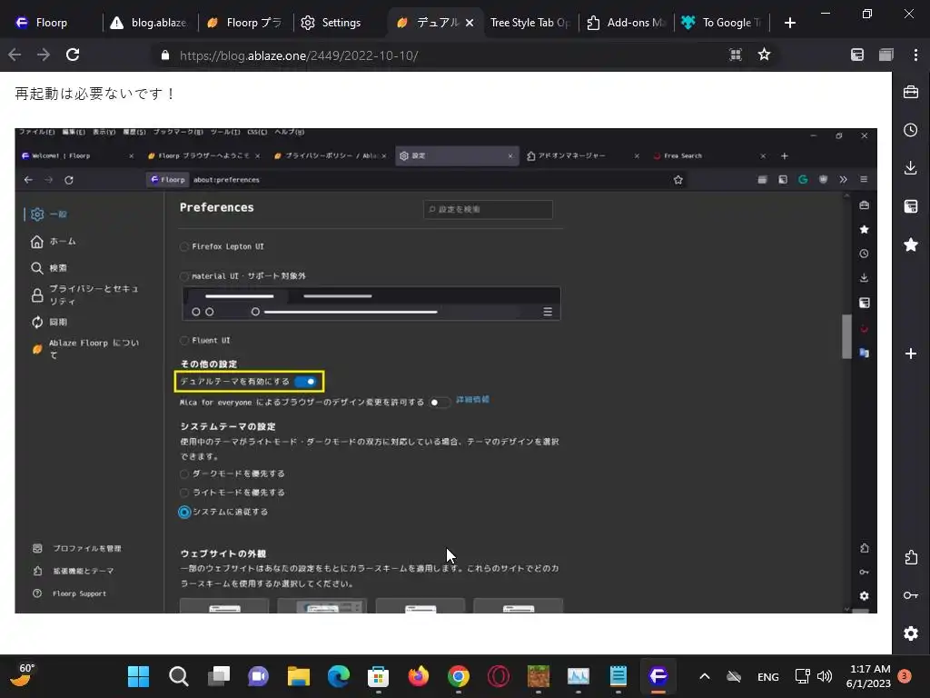Open the downloads panel in the browser sidebar
The width and height of the screenshot is (930, 698).
[x=910, y=168]
